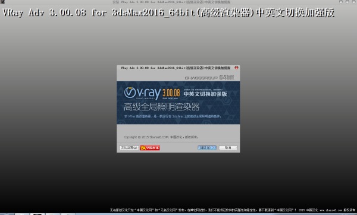Close the installer dialog with red button

[237, 68]
